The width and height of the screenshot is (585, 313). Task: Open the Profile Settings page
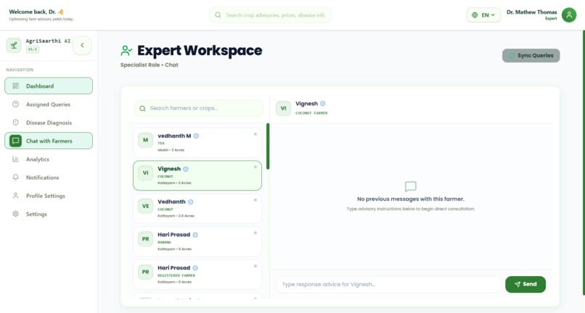point(49,196)
